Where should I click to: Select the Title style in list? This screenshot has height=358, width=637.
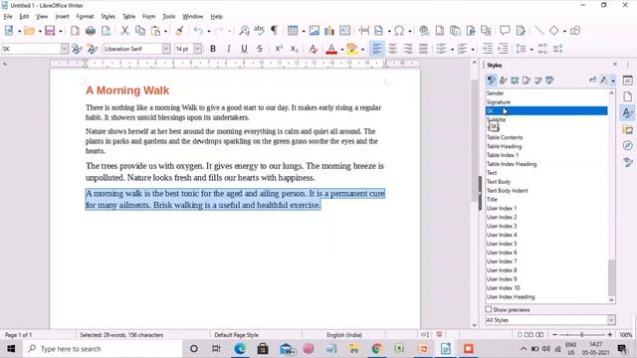pos(492,199)
